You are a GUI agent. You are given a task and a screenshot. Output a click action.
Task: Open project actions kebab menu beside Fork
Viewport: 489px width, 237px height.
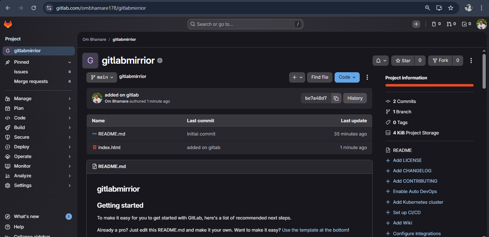tap(471, 61)
